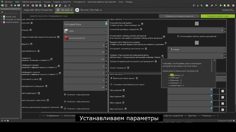
Task: Open the КОНСОЛЬ tab
Action: (x=228, y=10)
